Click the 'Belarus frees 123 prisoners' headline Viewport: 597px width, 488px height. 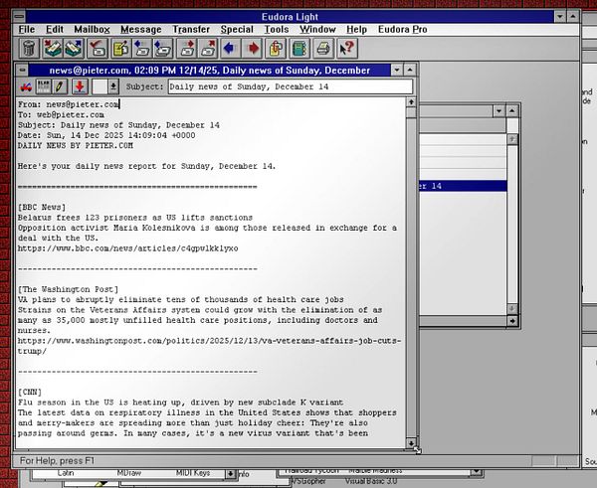tap(134, 218)
